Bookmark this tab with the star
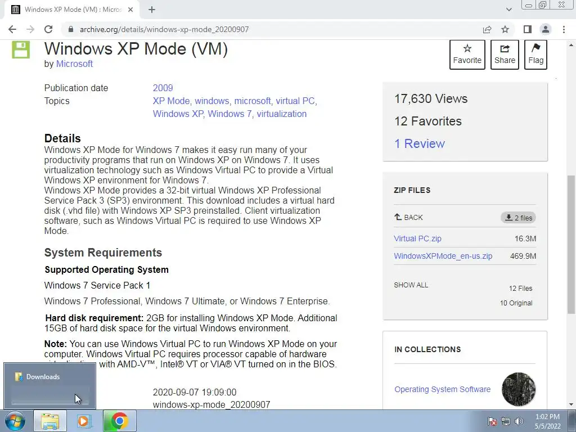The width and height of the screenshot is (576, 432). (506, 29)
